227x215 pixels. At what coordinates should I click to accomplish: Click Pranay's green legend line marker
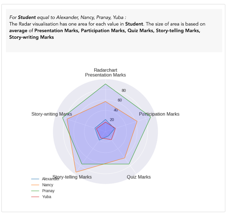tap(35, 191)
